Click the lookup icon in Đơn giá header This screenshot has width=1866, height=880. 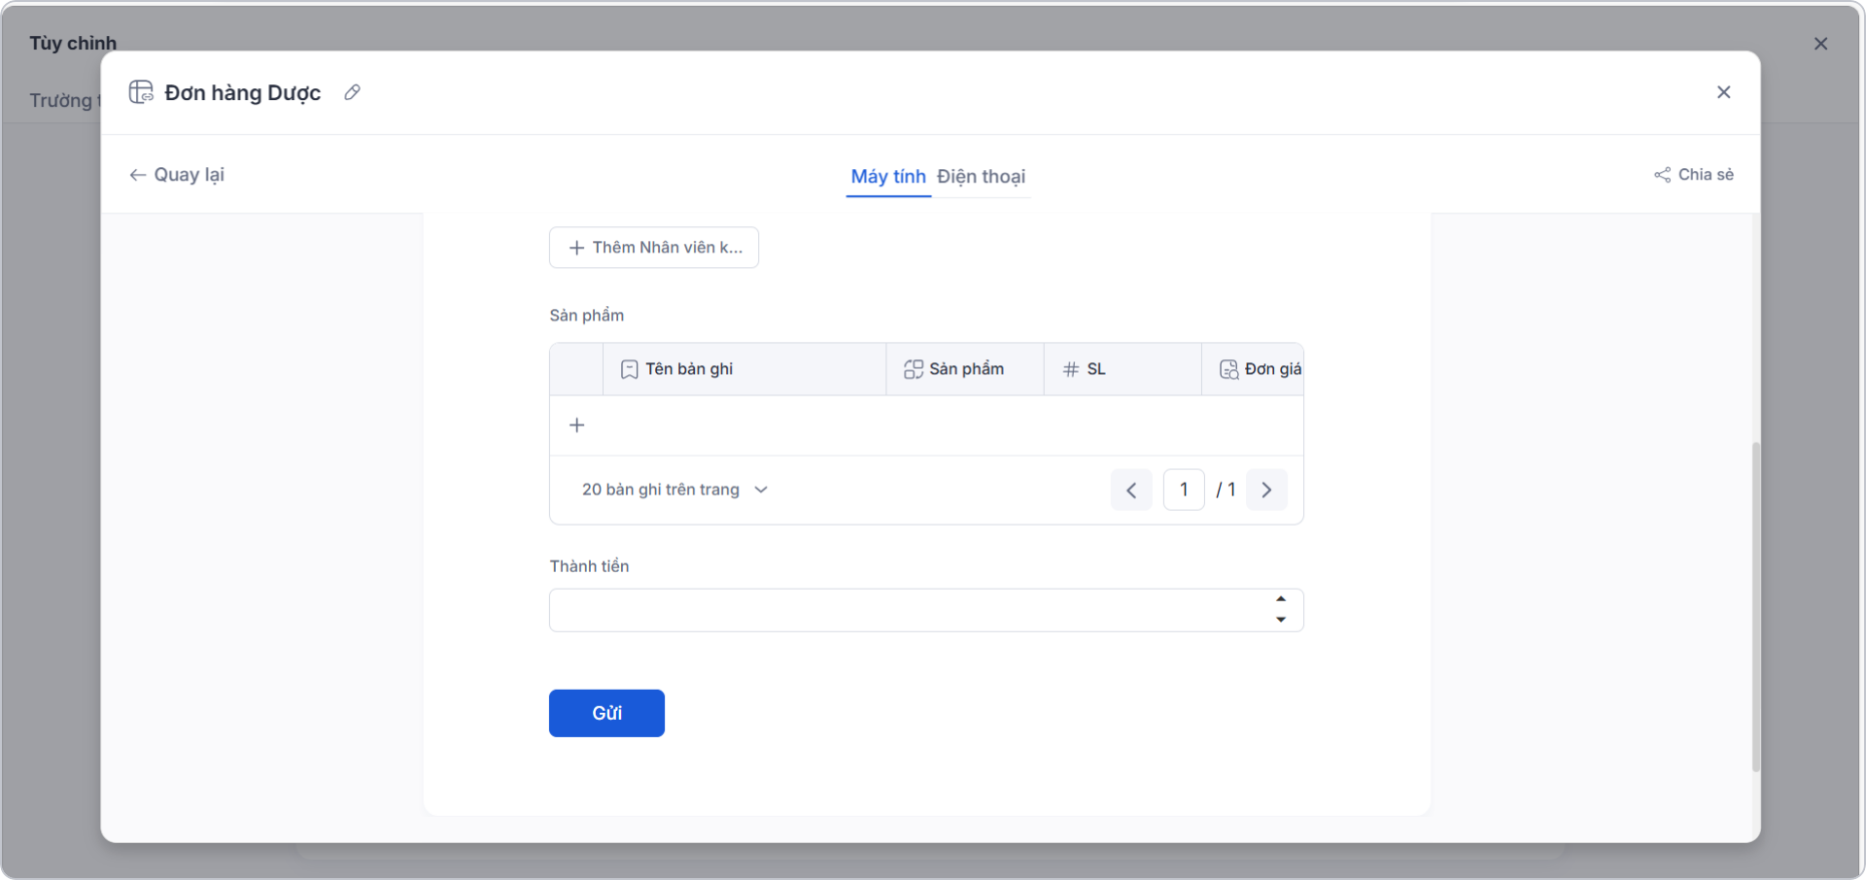pos(1229,369)
